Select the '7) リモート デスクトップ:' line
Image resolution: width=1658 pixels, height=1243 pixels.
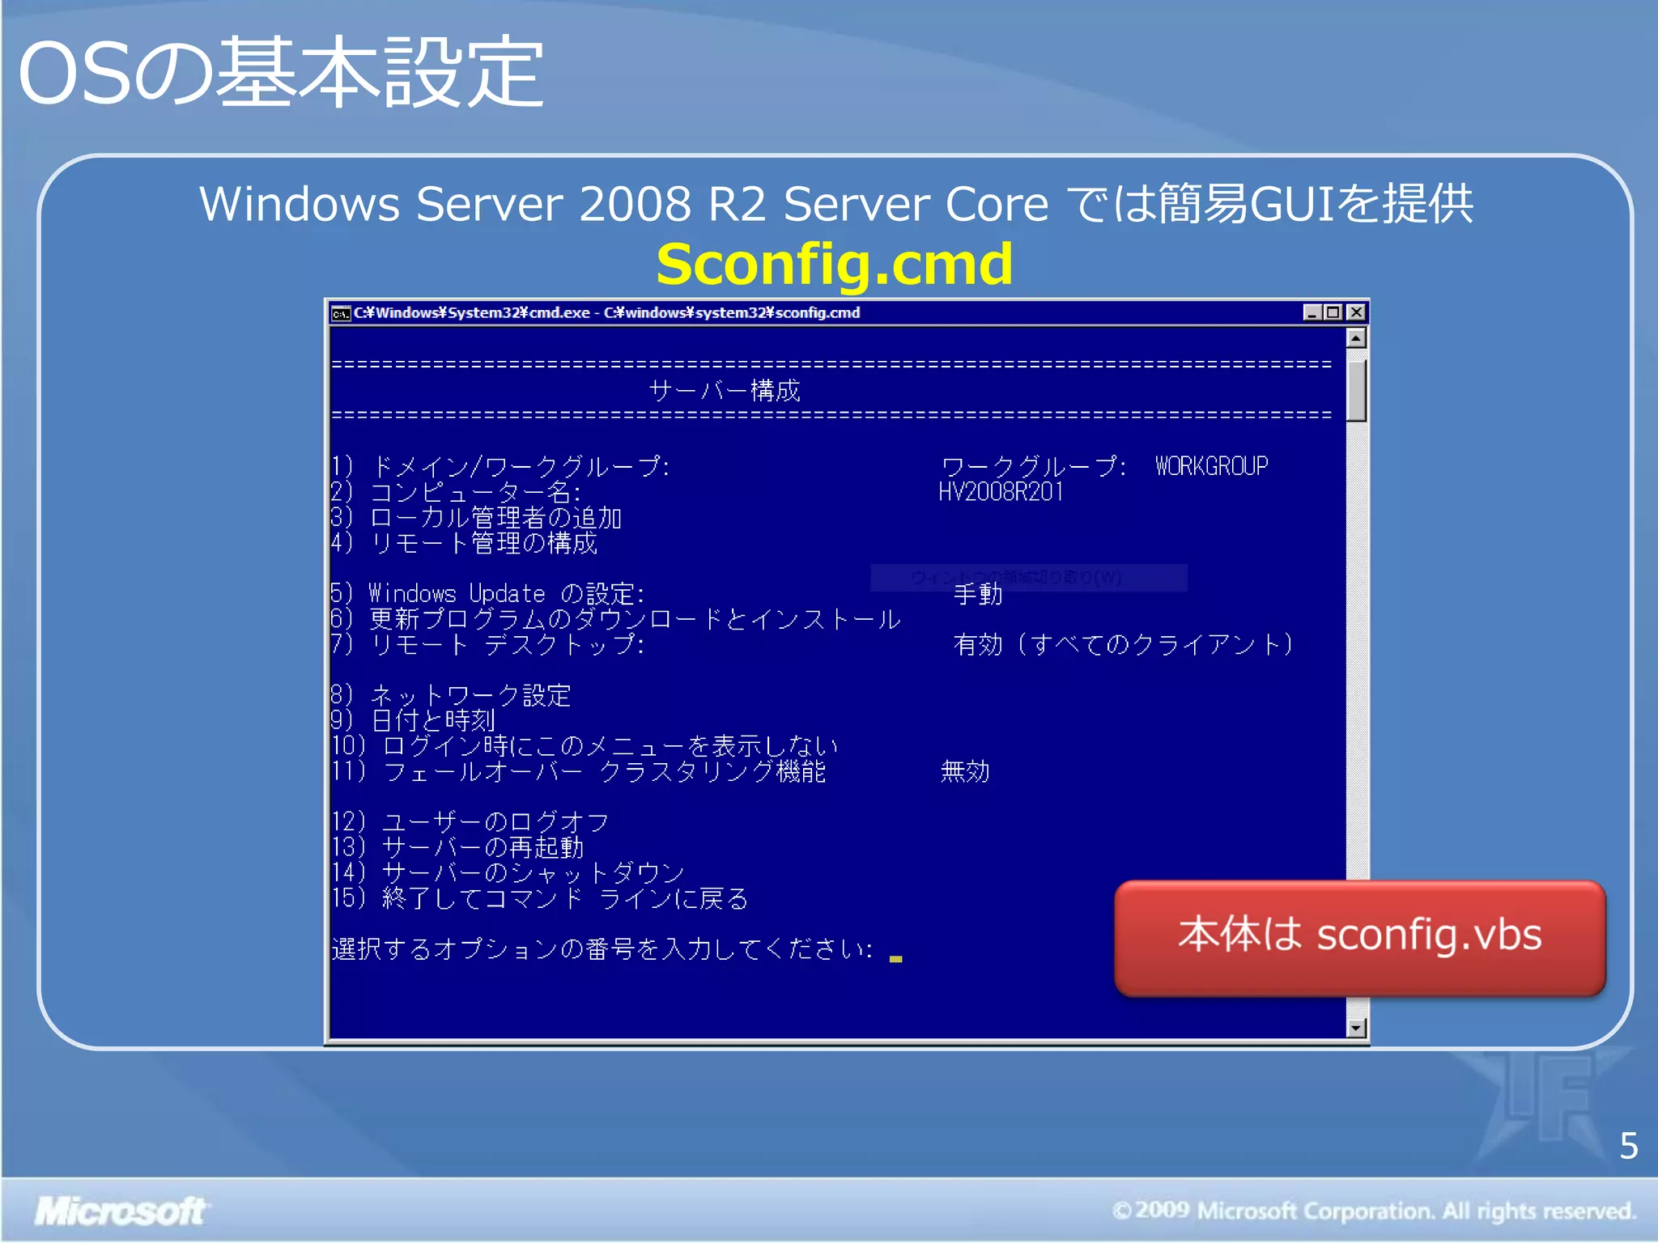[x=487, y=644]
